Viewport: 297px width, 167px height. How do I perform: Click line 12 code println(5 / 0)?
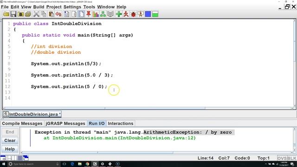tap(69, 87)
